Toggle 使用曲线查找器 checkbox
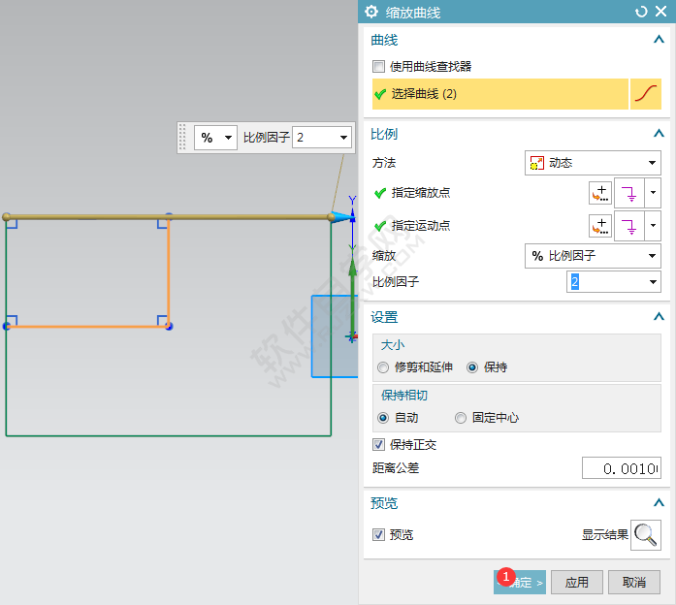 click(x=378, y=66)
